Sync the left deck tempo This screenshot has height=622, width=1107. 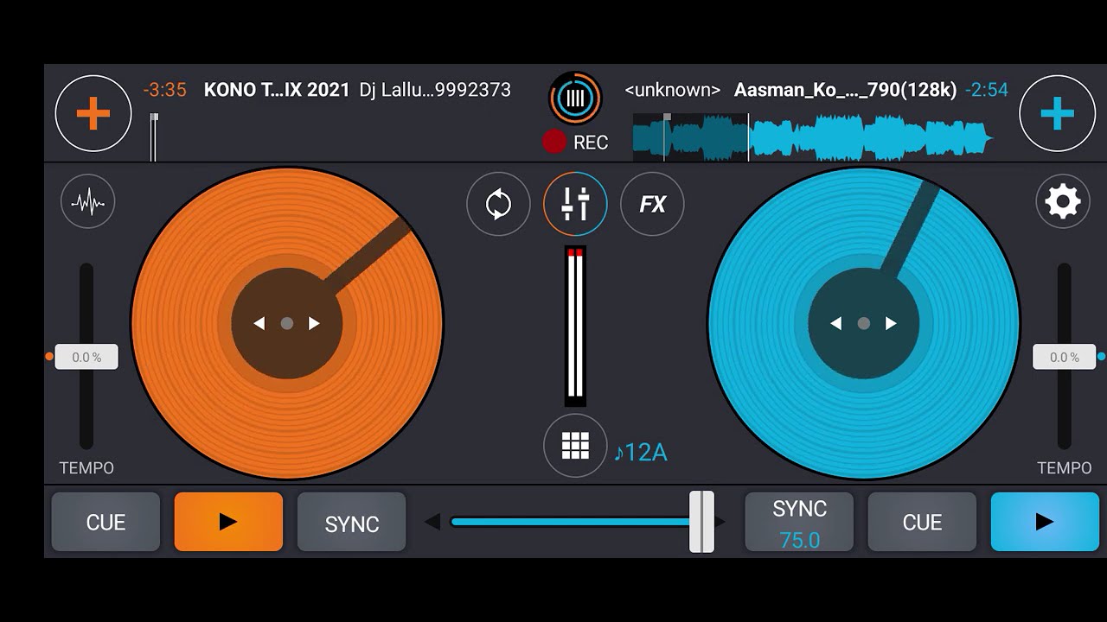click(x=351, y=522)
